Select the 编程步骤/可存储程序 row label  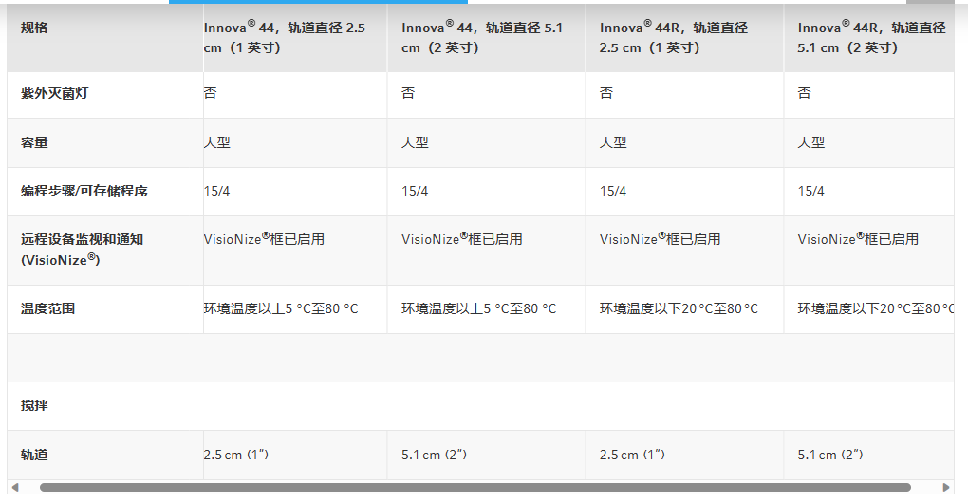[84, 192]
